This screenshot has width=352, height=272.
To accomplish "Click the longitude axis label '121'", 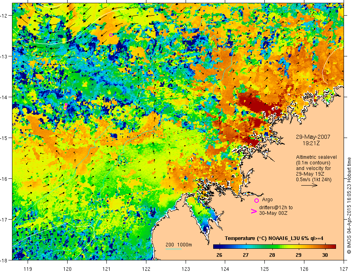I will pyautogui.click(x=106, y=269).
